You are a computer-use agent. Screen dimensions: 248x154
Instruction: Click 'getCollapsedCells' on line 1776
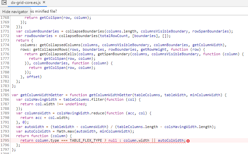58,54
